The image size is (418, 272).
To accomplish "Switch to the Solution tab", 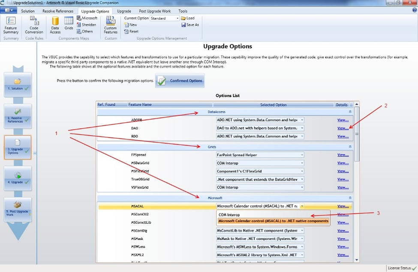I will click(x=28, y=11).
